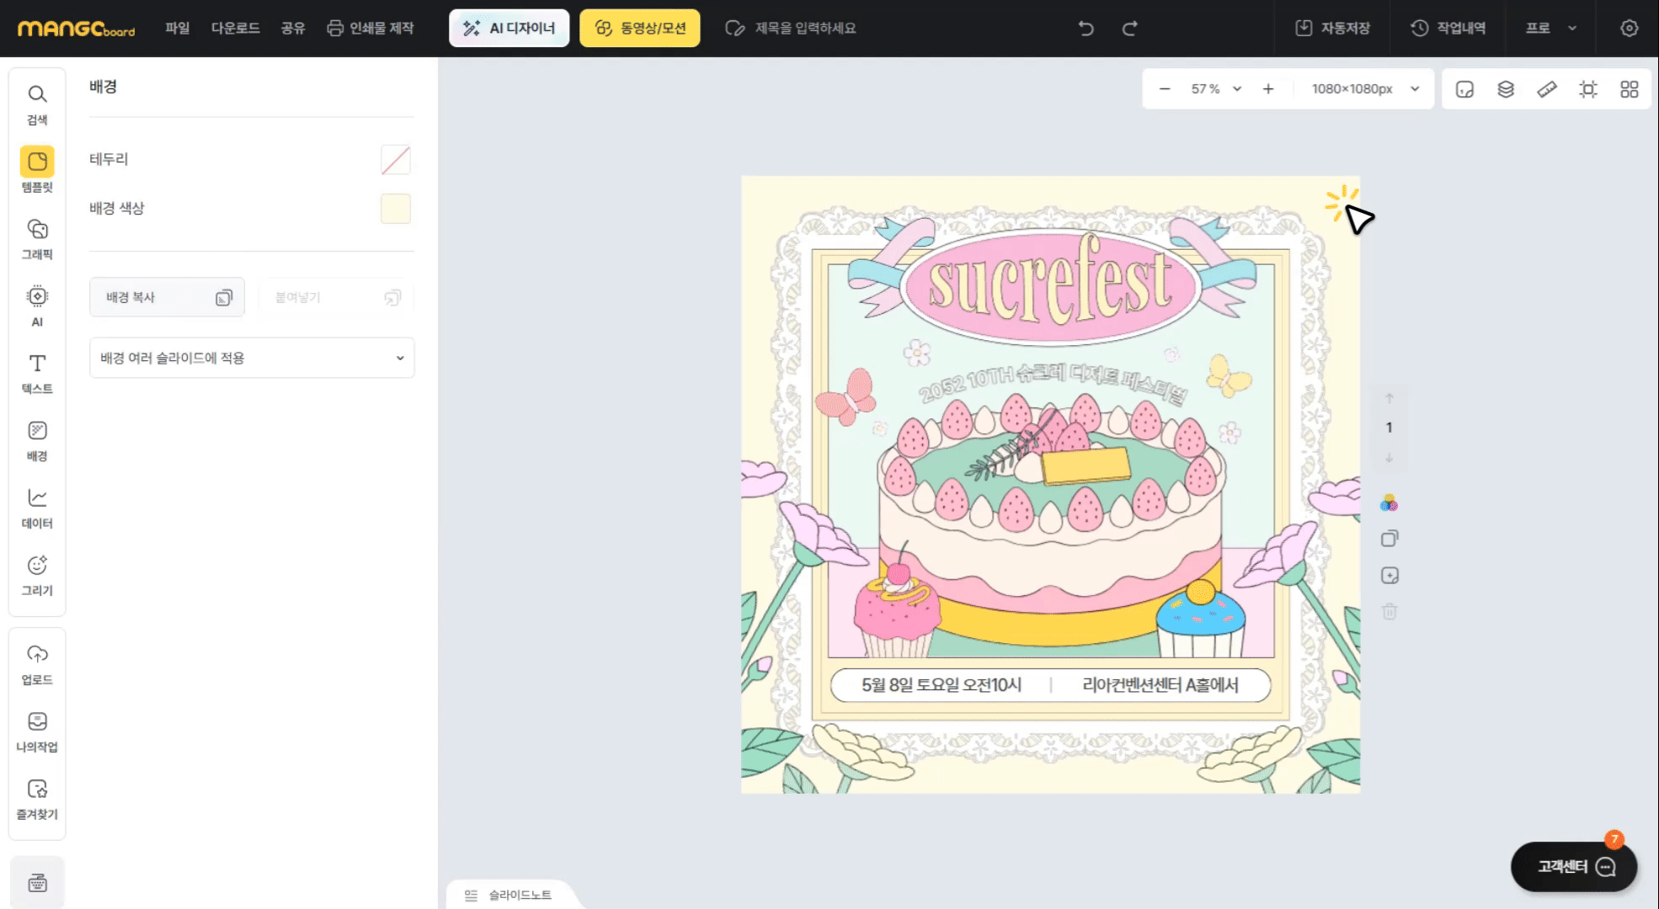Click the layers stack icon

click(1506, 89)
